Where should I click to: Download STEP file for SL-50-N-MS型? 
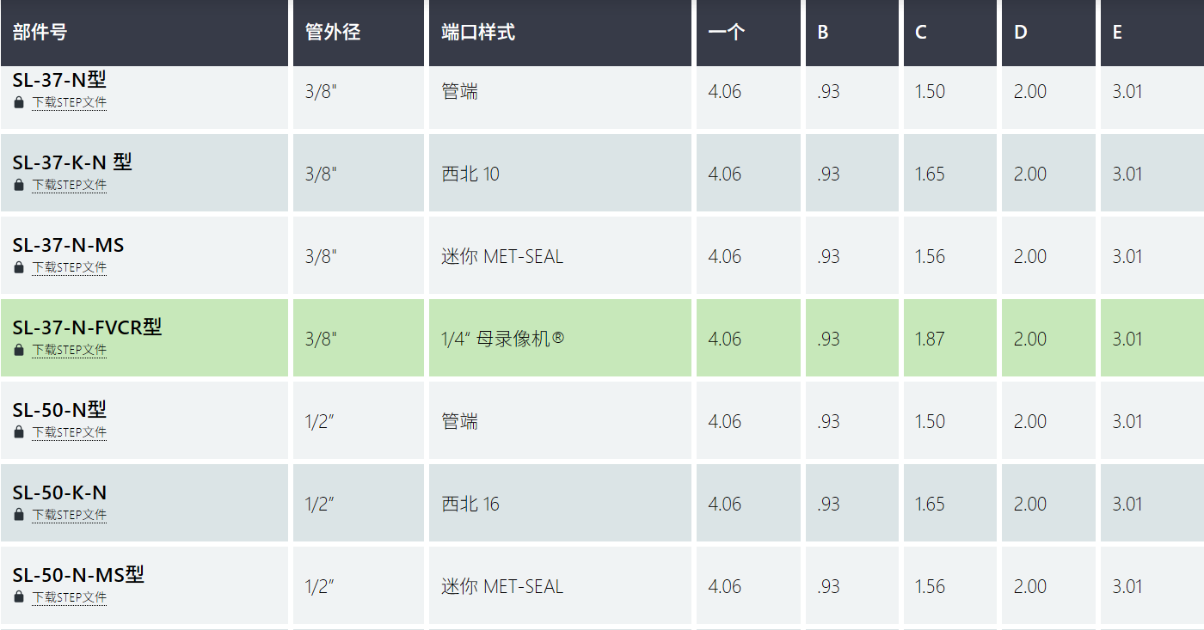point(70,597)
